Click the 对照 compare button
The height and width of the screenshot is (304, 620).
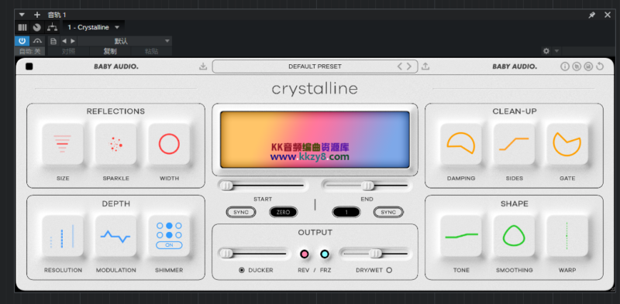tap(68, 51)
